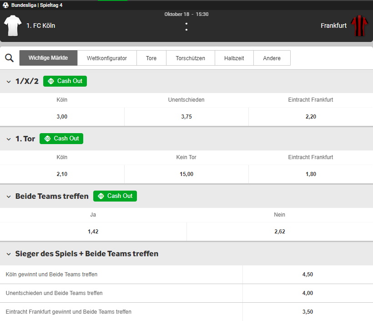The image size is (373, 321).
Task: Collapse the Beide Teams treffen section
Action: point(9,197)
